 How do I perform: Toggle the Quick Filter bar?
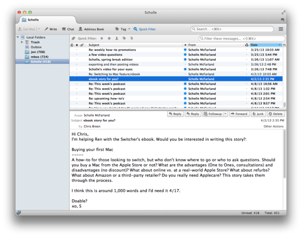145,29
